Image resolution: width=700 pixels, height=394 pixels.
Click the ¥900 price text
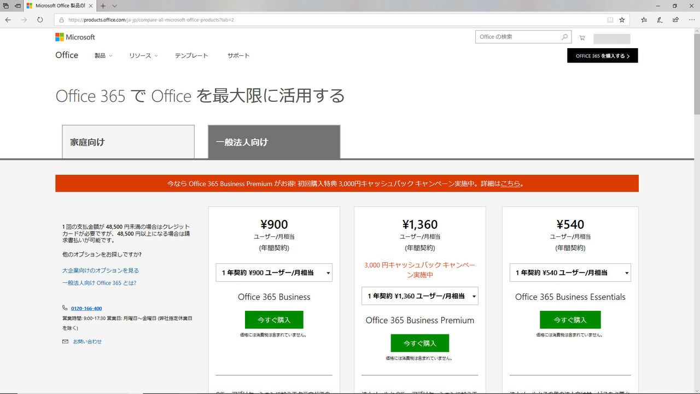pos(274,224)
